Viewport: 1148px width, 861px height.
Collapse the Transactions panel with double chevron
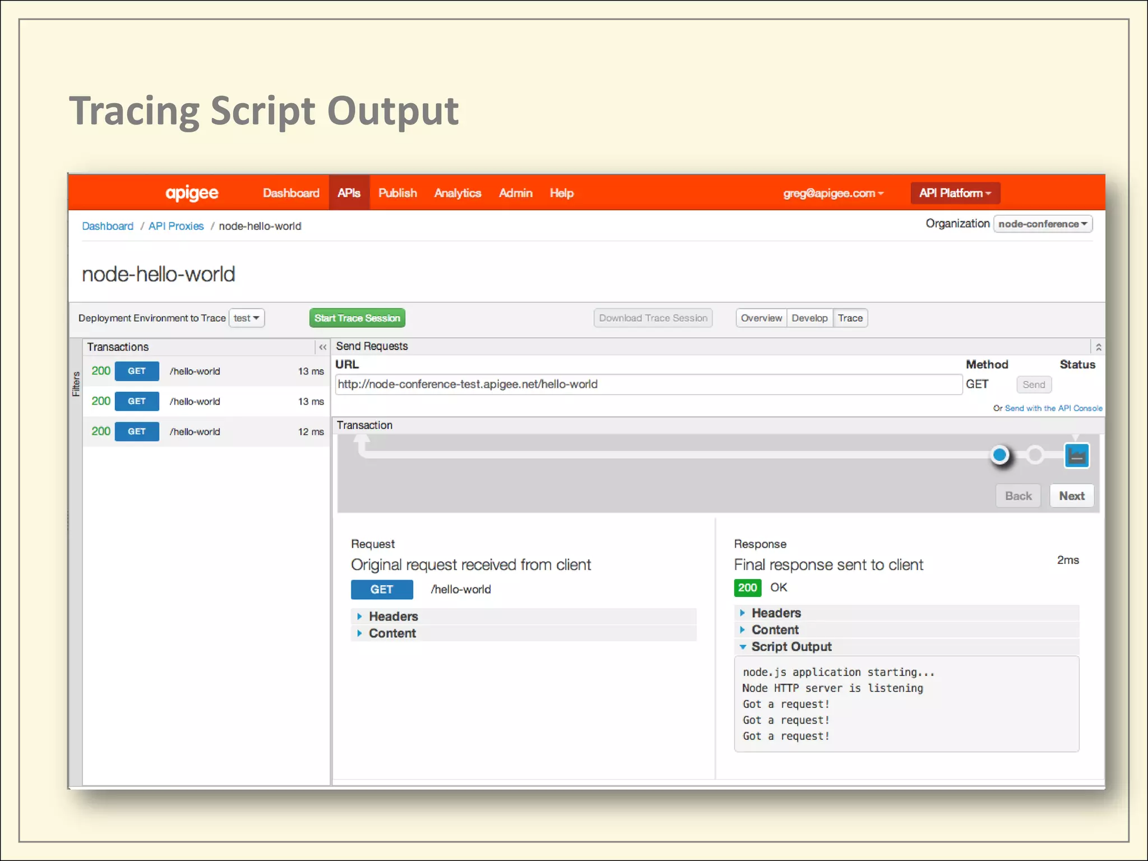[322, 347]
